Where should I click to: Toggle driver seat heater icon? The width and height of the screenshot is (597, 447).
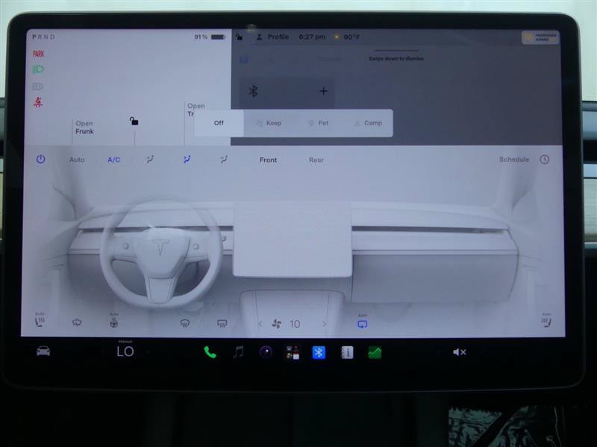point(40,320)
